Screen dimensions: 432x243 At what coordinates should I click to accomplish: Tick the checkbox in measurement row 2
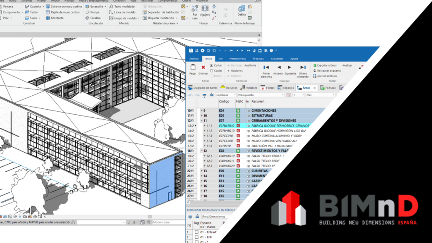click(197, 238)
